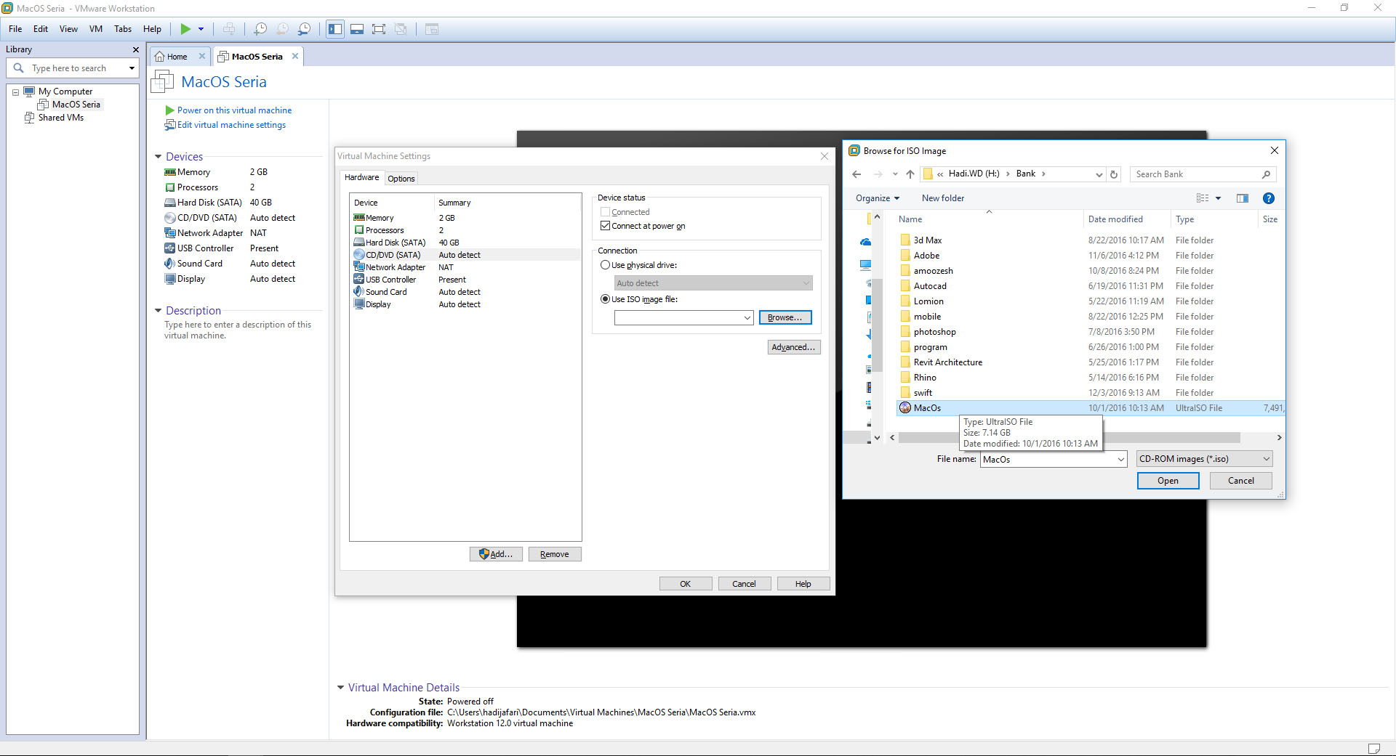This screenshot has width=1396, height=756.
Task: Click the green Power On toolbar icon
Action: coord(185,29)
